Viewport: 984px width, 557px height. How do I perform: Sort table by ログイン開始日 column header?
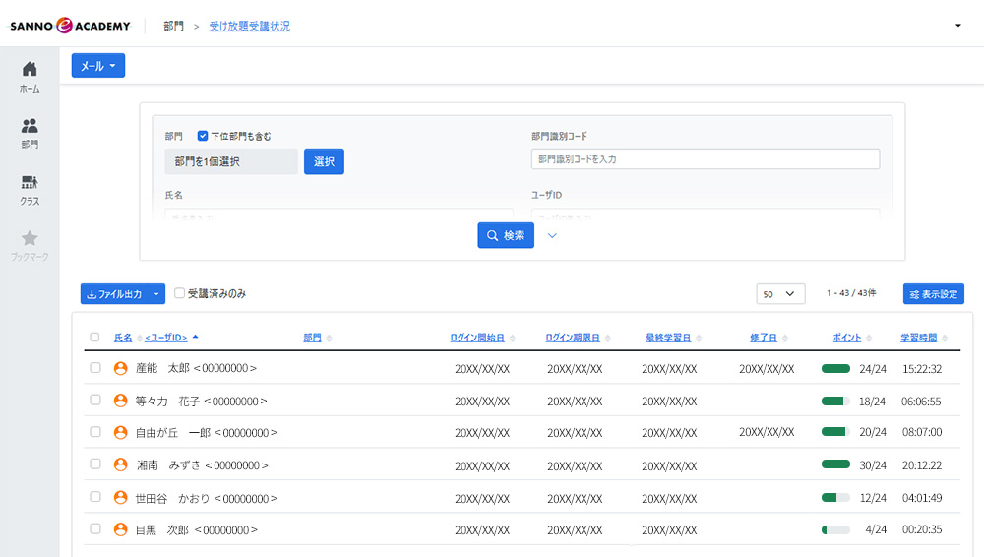(x=477, y=338)
